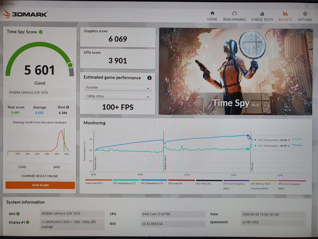Click the GUI version v2.32.8853 64
Screen dimensions: 318x239
(x=172, y=224)
